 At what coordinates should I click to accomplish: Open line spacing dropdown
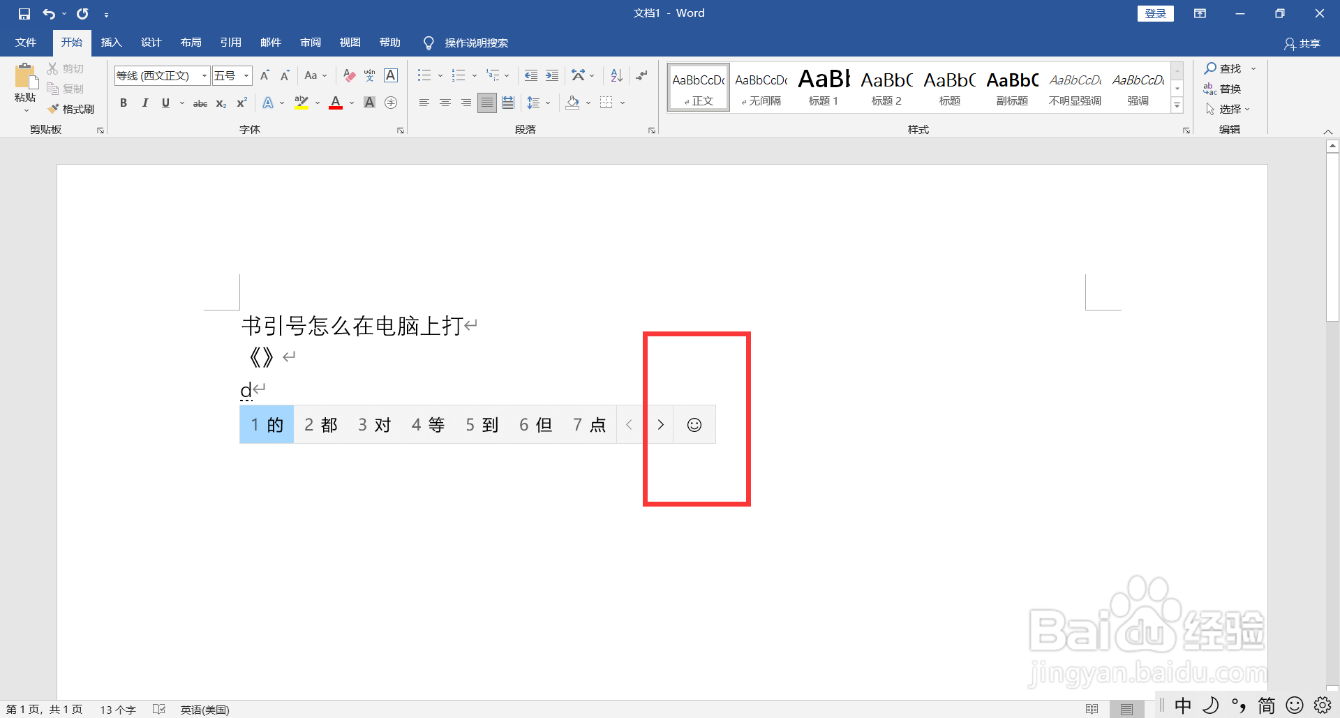[x=539, y=103]
